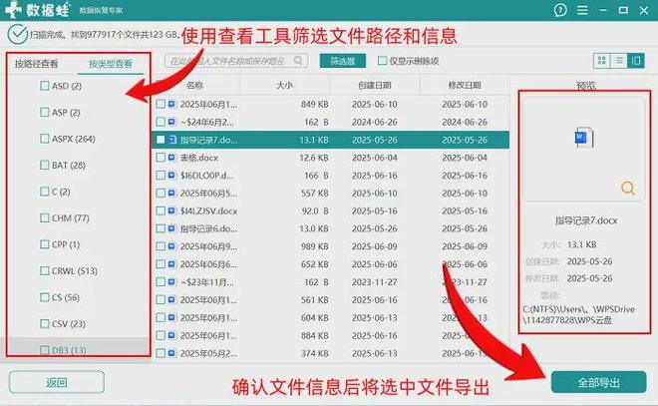Click the 筛选器 filter button
This screenshot has height=406, width=658.
pos(342,61)
